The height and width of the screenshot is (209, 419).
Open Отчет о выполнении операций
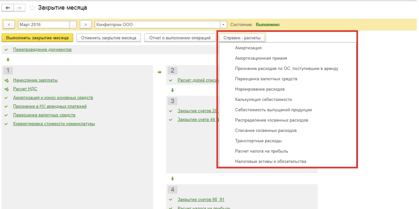pos(180,38)
